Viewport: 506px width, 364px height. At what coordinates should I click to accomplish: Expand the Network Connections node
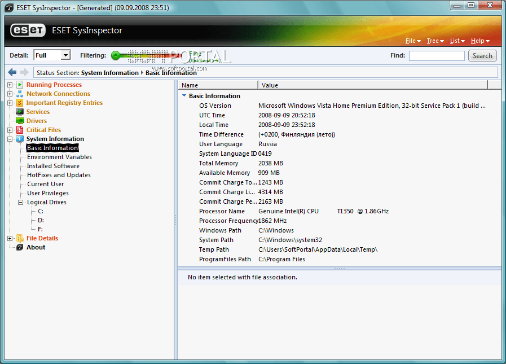pyautogui.click(x=10, y=94)
